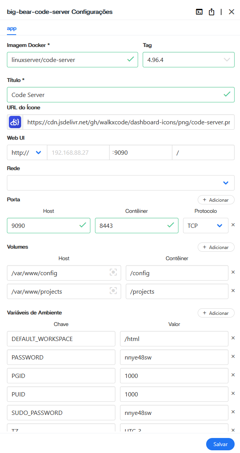This screenshot has width=240, height=453.
Task: Browse folder icon for /var/www/config
Action: pyautogui.click(x=113, y=272)
